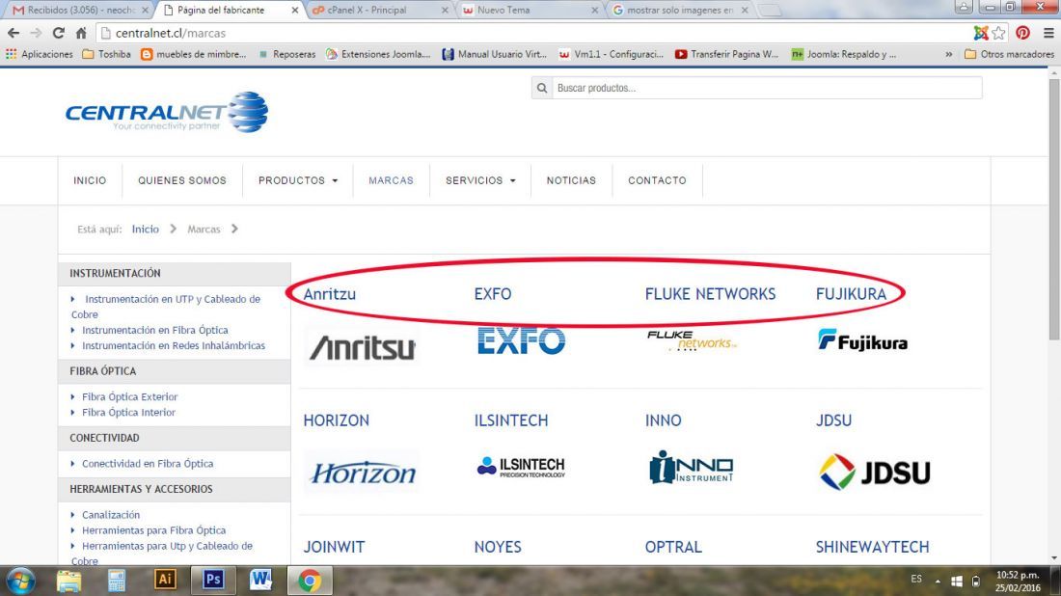Image resolution: width=1061 pixels, height=596 pixels.
Task: Open the NOTICIAS menu item
Action: coord(571,180)
